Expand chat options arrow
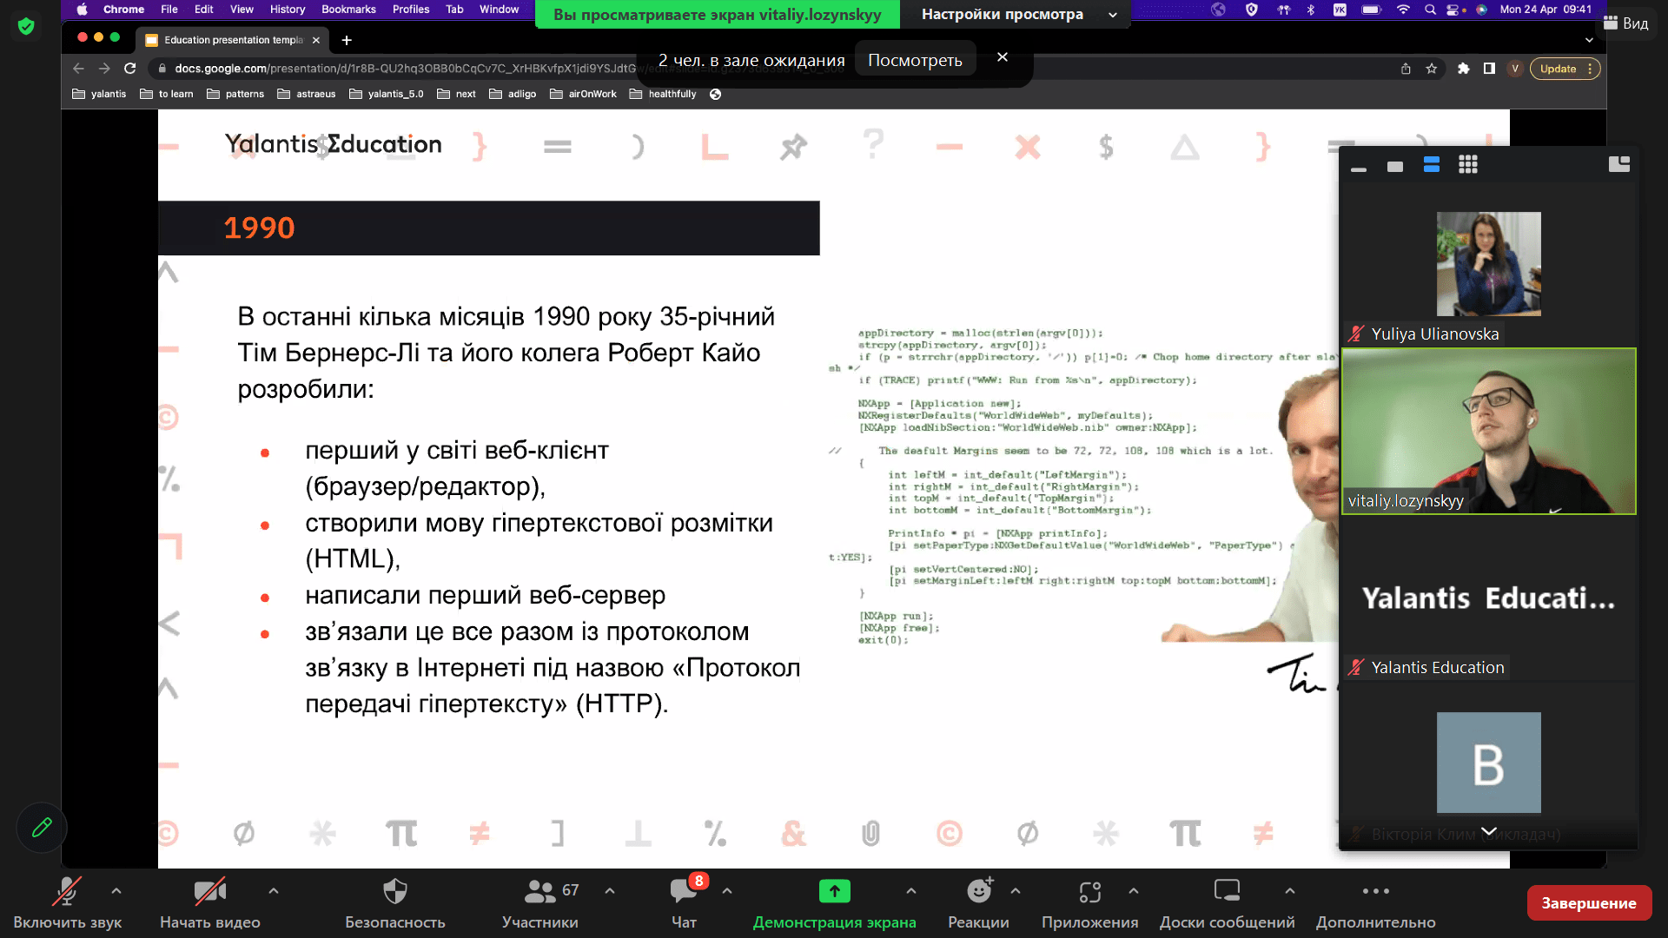The width and height of the screenshot is (1668, 938). coord(727,891)
